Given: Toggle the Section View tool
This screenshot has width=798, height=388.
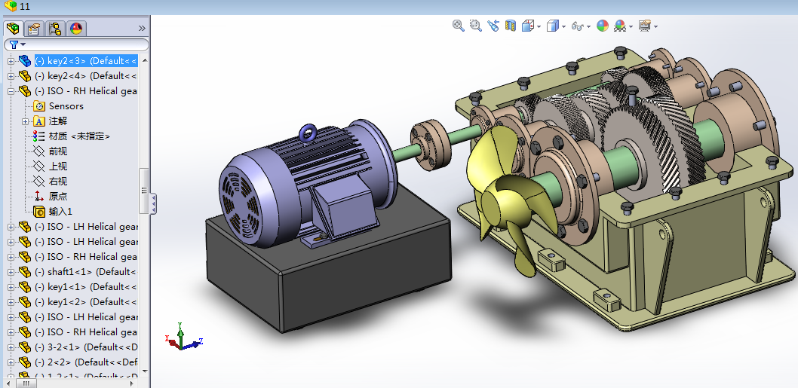Looking at the screenshot, I should click(x=511, y=26).
